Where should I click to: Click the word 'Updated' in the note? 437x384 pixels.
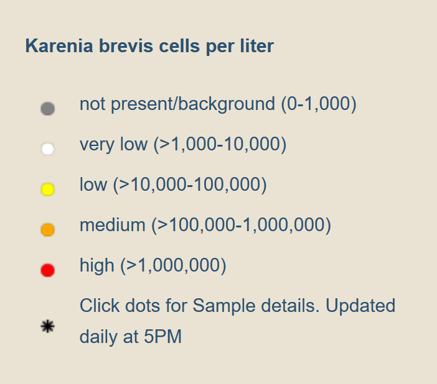360,306
